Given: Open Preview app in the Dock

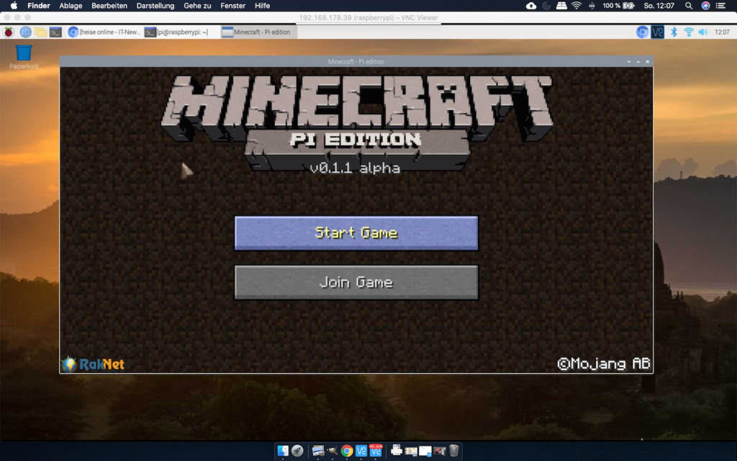Looking at the screenshot, I should pyautogui.click(x=318, y=451).
